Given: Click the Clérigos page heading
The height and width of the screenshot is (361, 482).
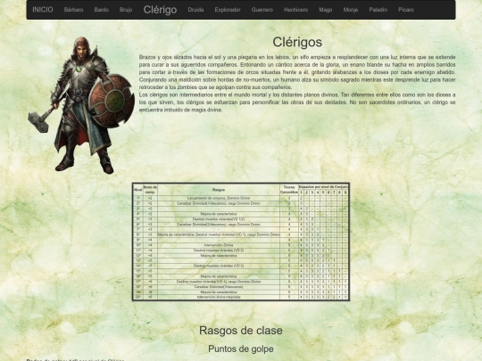Looking at the screenshot, I should [297, 42].
